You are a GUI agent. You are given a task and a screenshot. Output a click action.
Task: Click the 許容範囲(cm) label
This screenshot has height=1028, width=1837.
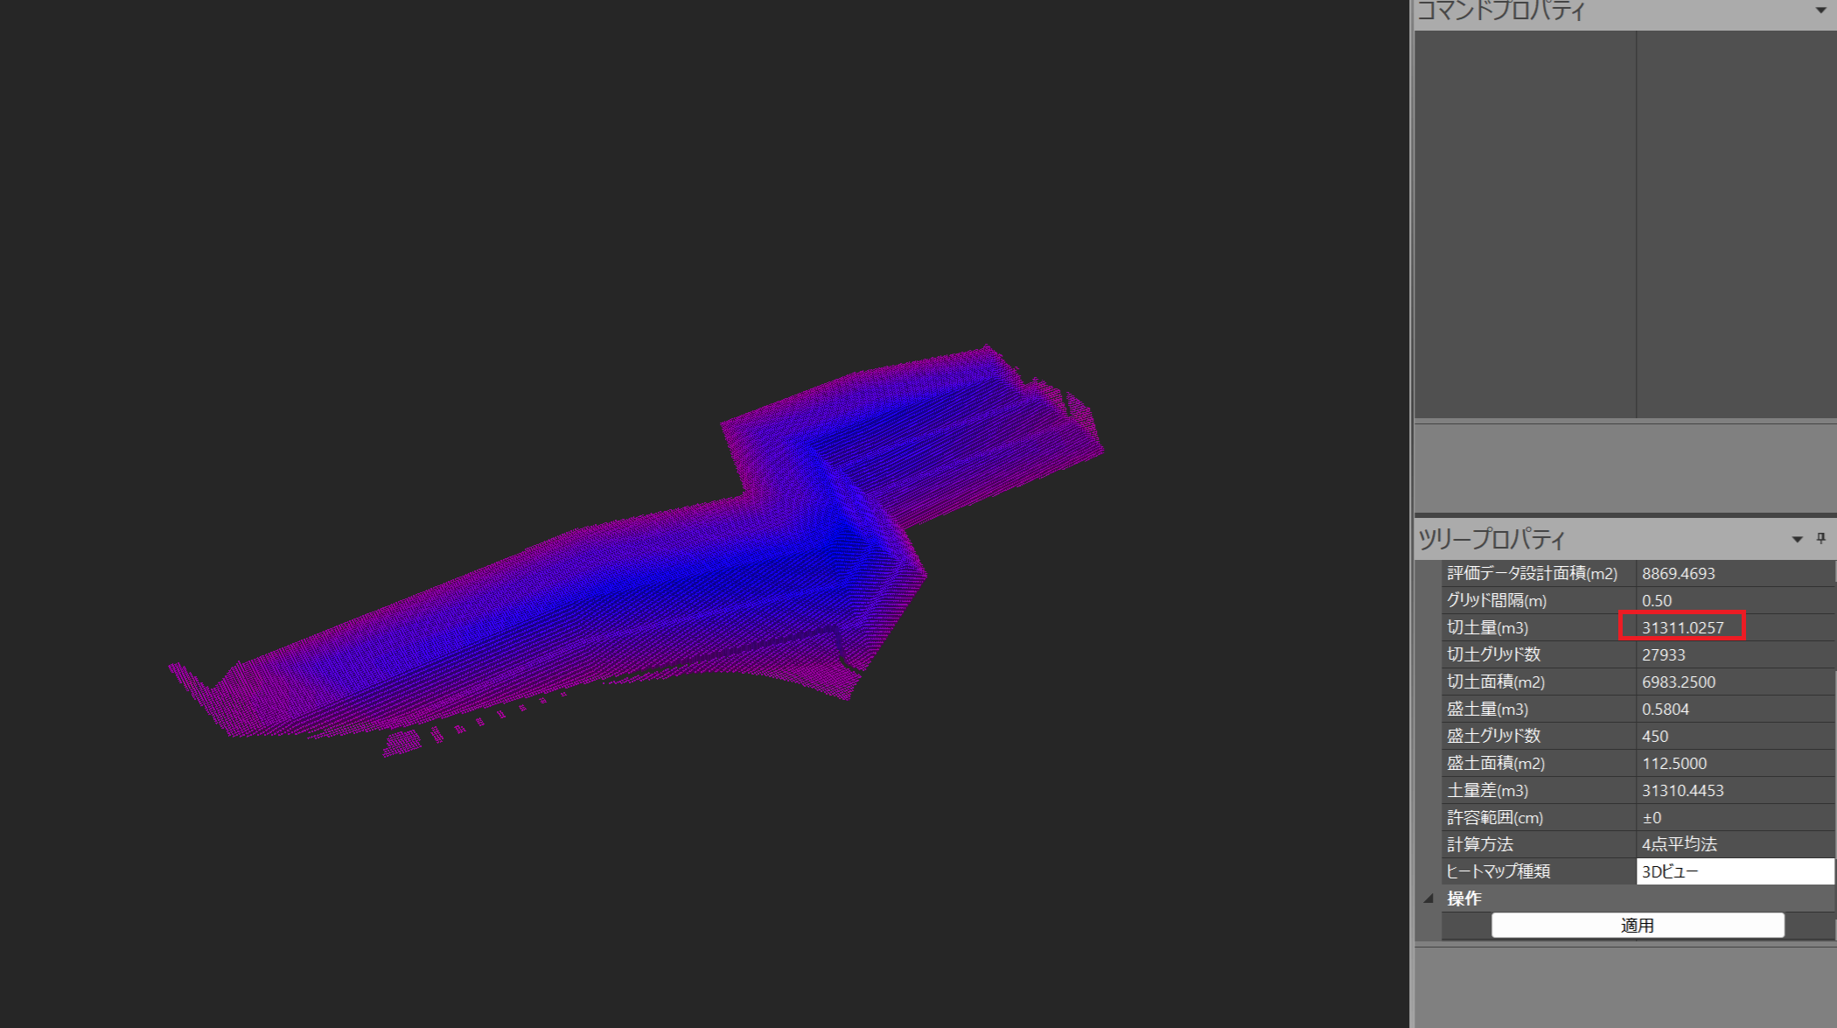tap(1495, 817)
